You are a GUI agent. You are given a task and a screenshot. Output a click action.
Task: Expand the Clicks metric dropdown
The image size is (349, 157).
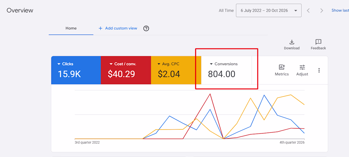click(59, 64)
